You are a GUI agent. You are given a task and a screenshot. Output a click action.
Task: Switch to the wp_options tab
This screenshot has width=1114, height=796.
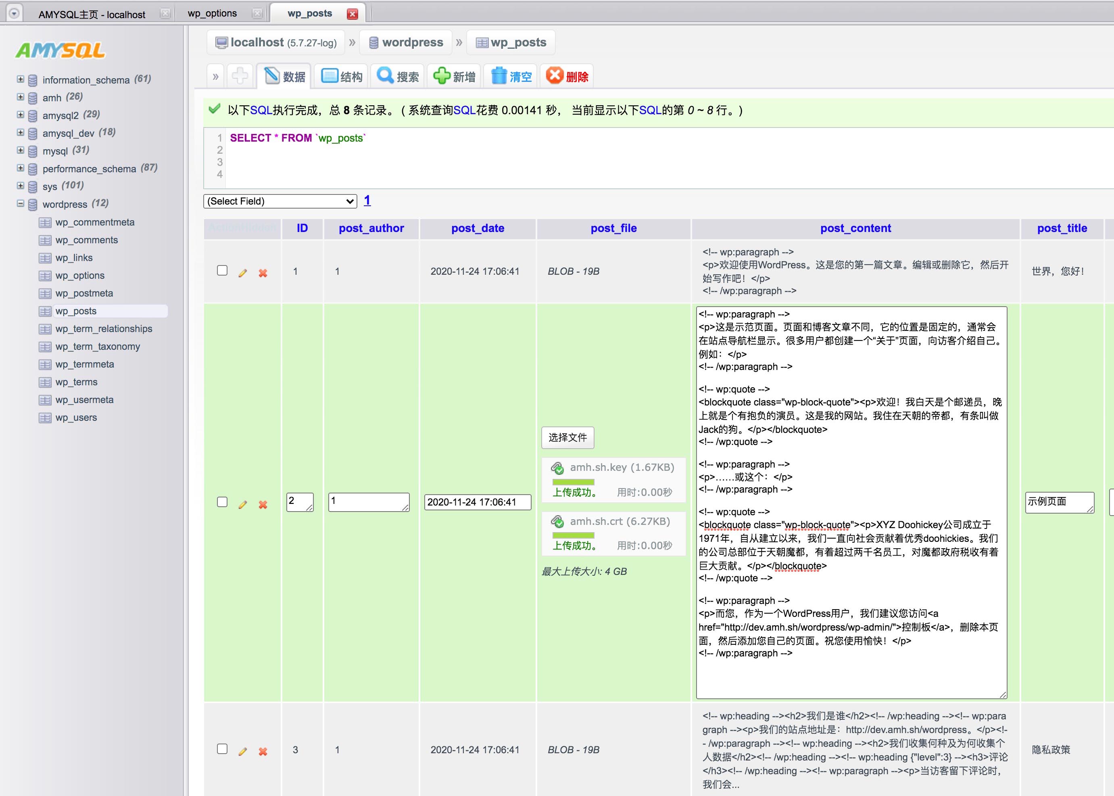[212, 14]
